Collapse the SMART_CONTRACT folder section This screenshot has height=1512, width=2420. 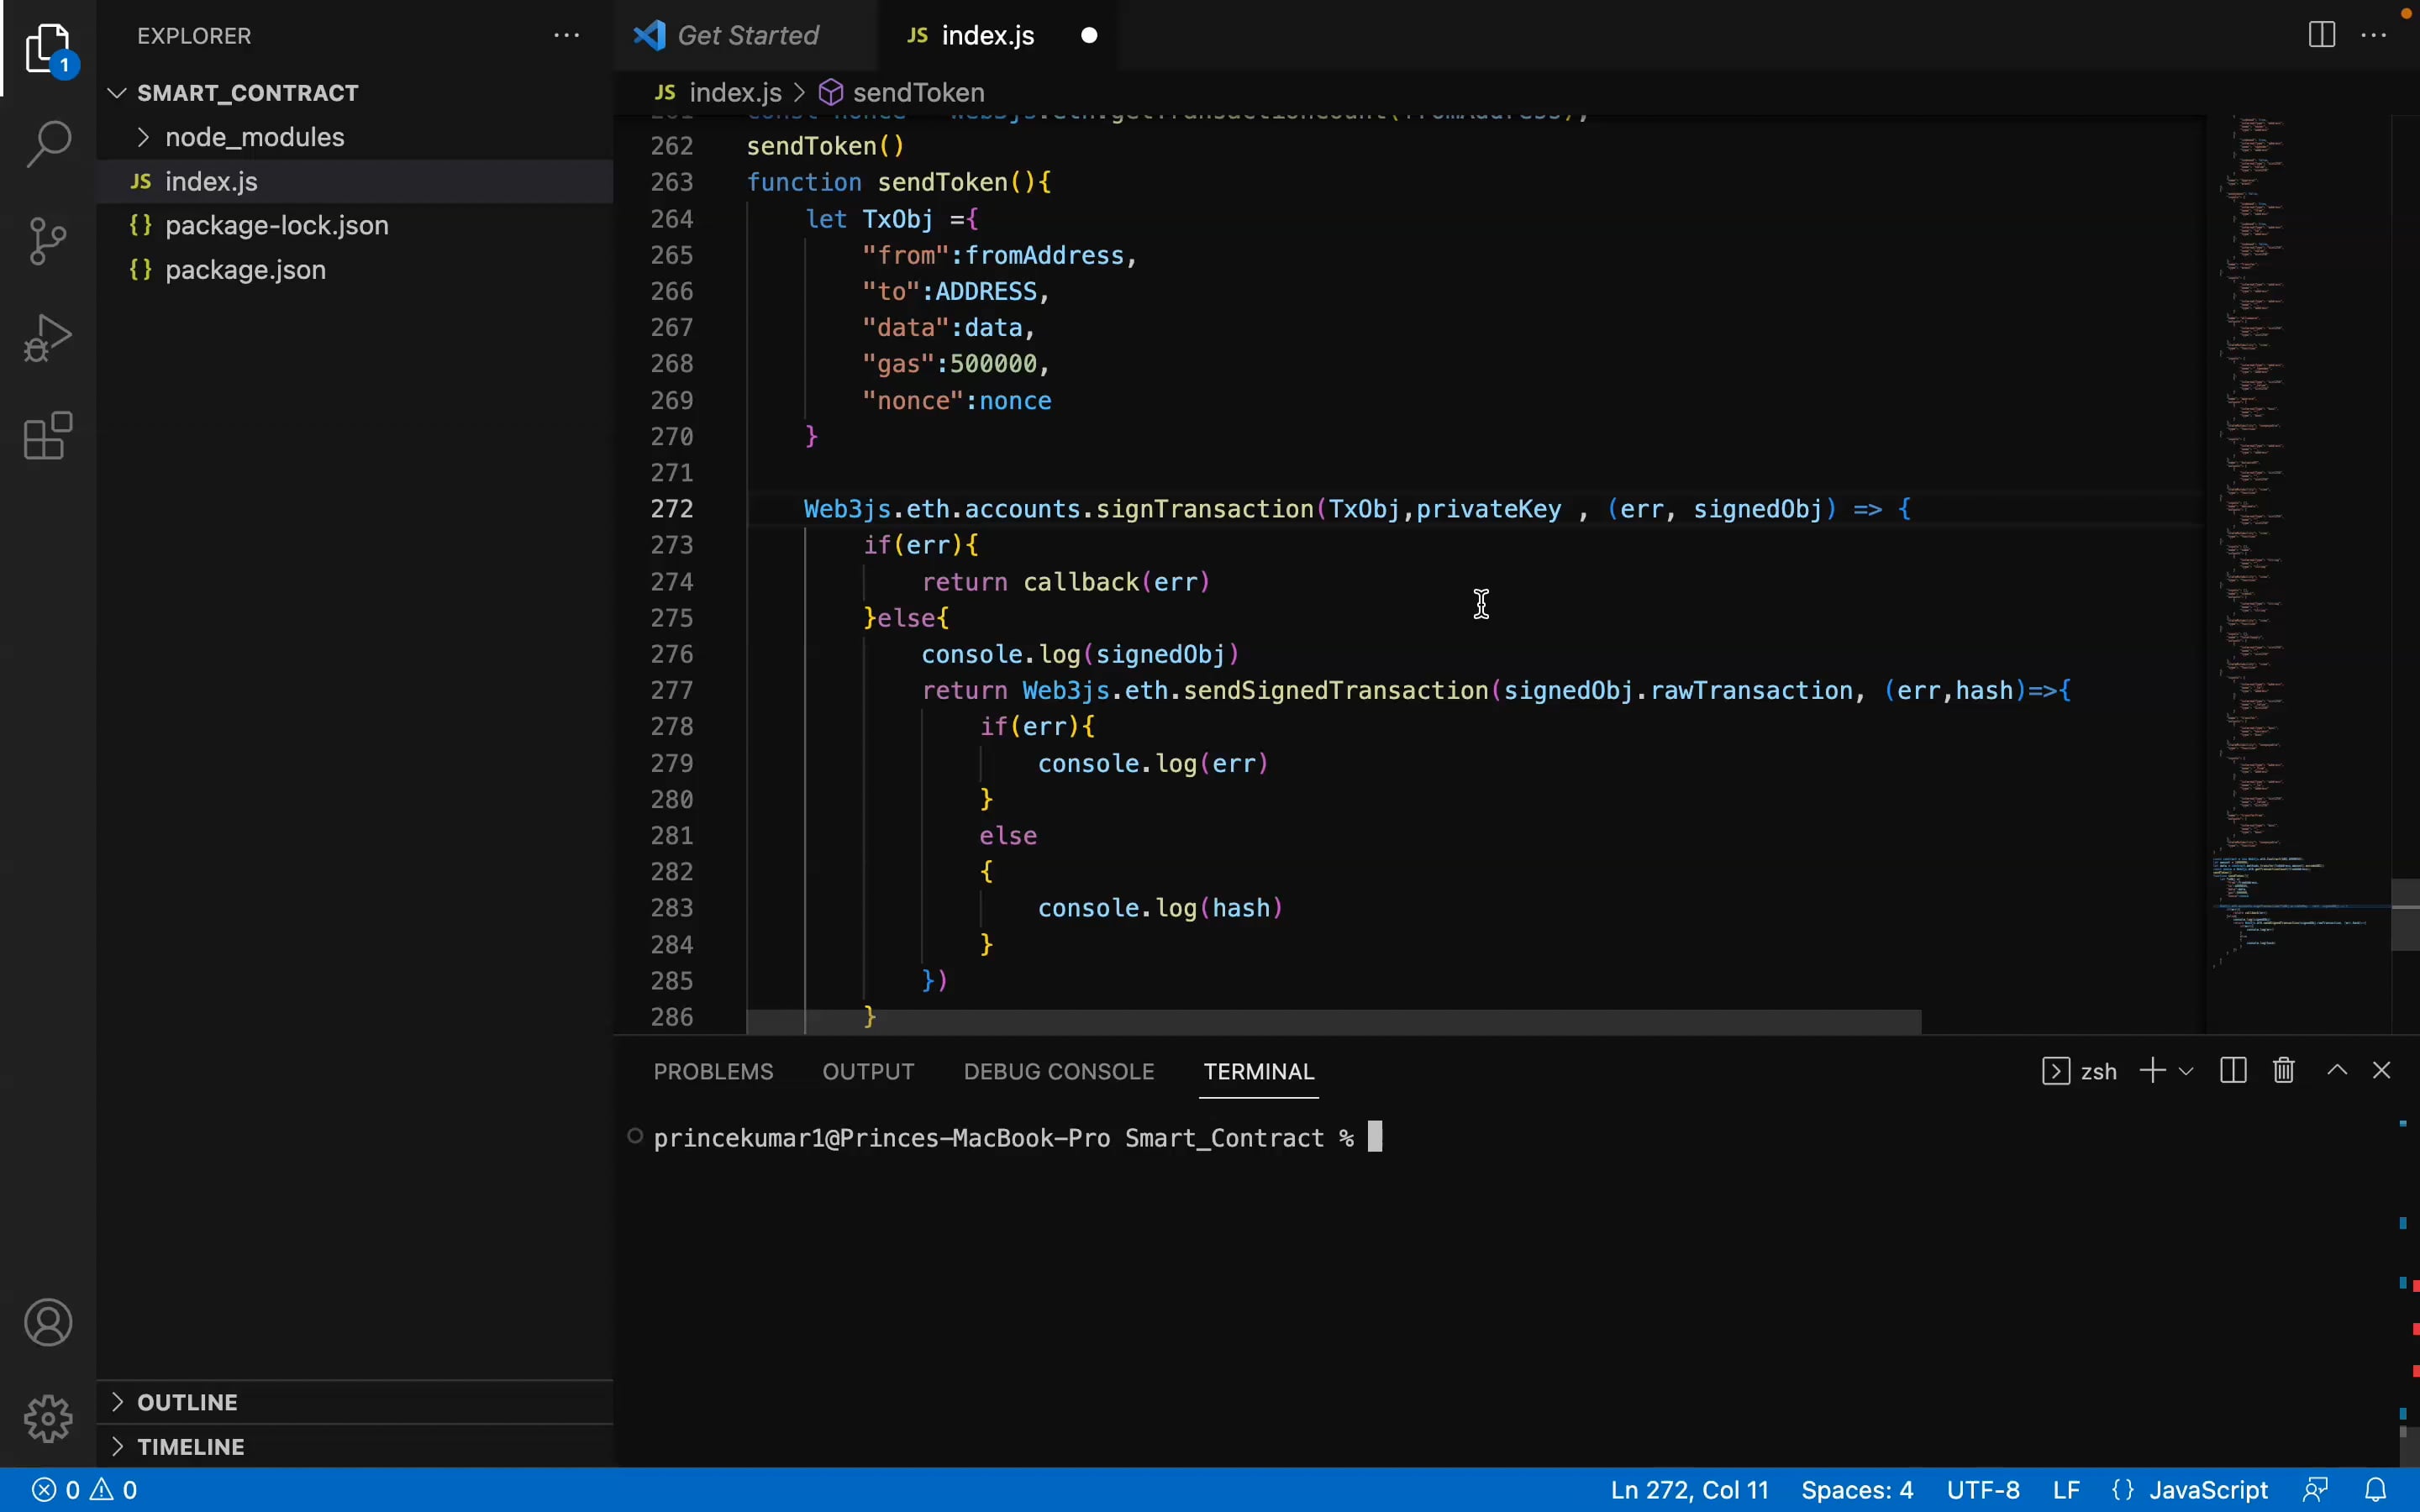coord(354,93)
